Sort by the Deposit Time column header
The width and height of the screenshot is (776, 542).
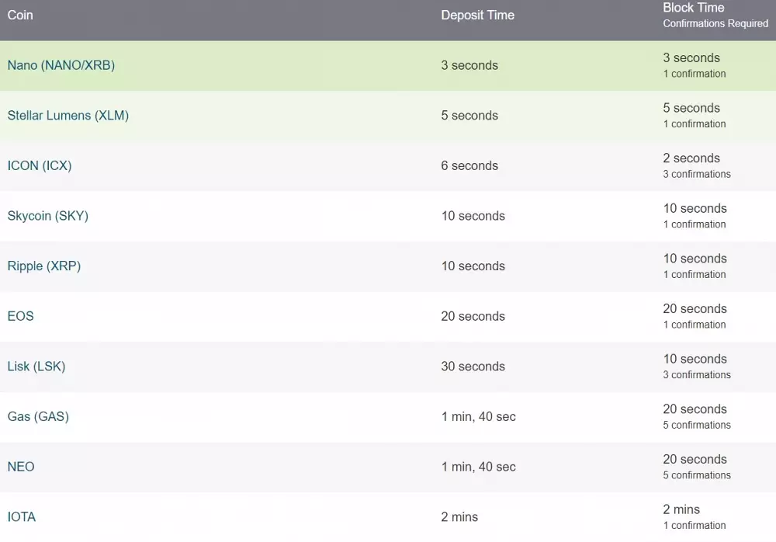pyautogui.click(x=477, y=15)
